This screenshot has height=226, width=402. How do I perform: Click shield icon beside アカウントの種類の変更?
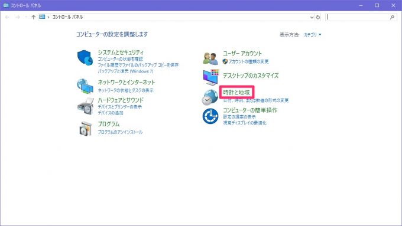point(225,61)
